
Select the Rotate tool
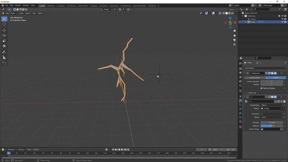4,36
